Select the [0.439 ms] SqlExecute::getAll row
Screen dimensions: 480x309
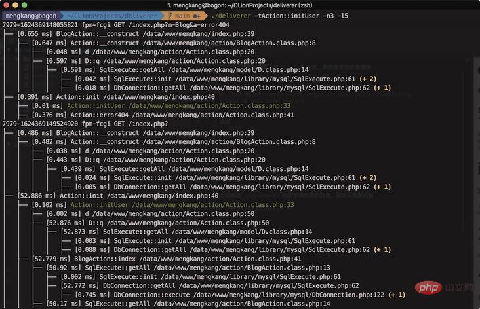[185, 169]
